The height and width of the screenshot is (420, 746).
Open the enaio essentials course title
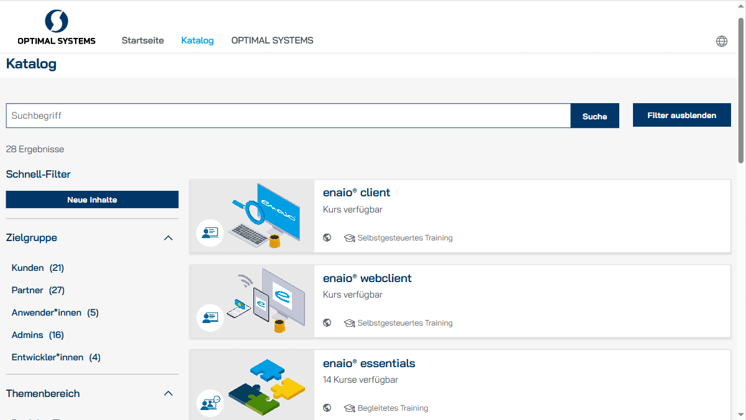[369, 363]
